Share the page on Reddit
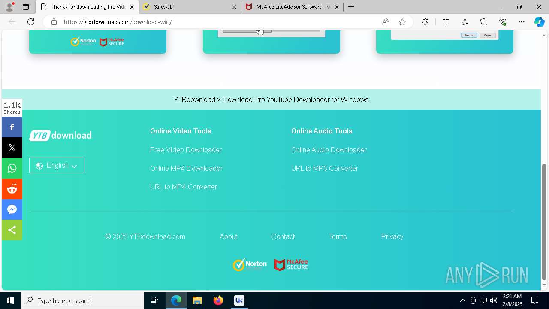Screen dimensions: 549x309 pos(12,189)
